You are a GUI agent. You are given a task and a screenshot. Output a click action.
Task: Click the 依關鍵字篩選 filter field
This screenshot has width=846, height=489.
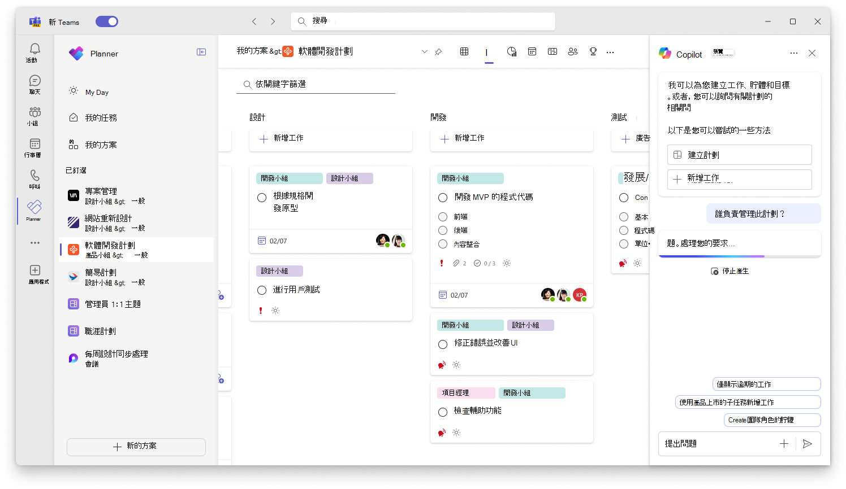pos(316,84)
